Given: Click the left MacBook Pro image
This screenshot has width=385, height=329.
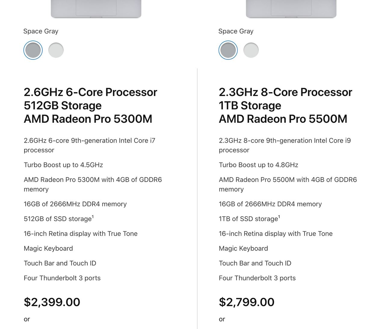Looking at the screenshot, I should [x=96, y=8].
